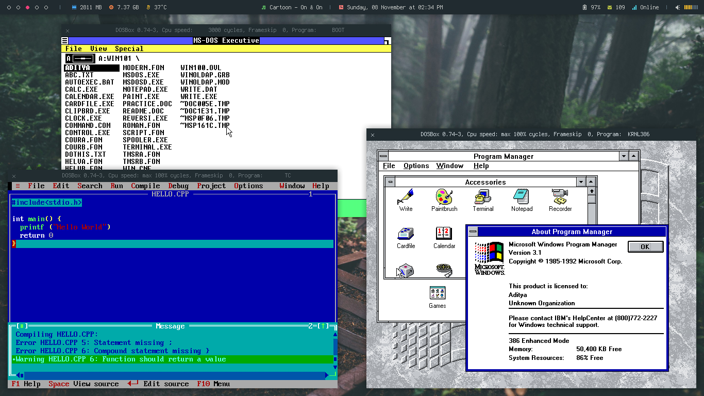Click the Turbo C Message horizontal scrollbar right arrow
The height and width of the screenshot is (396, 704).
pos(327,376)
